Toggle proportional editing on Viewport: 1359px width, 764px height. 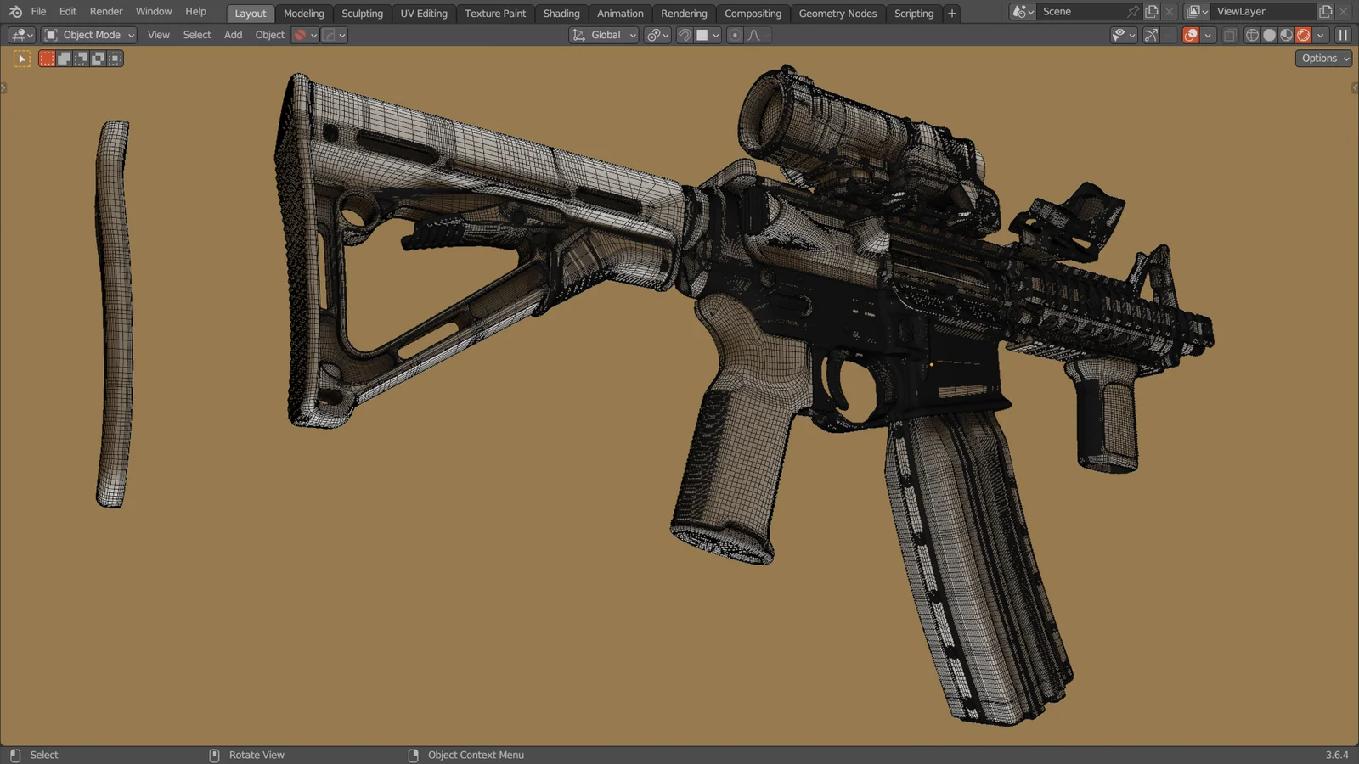coord(734,35)
